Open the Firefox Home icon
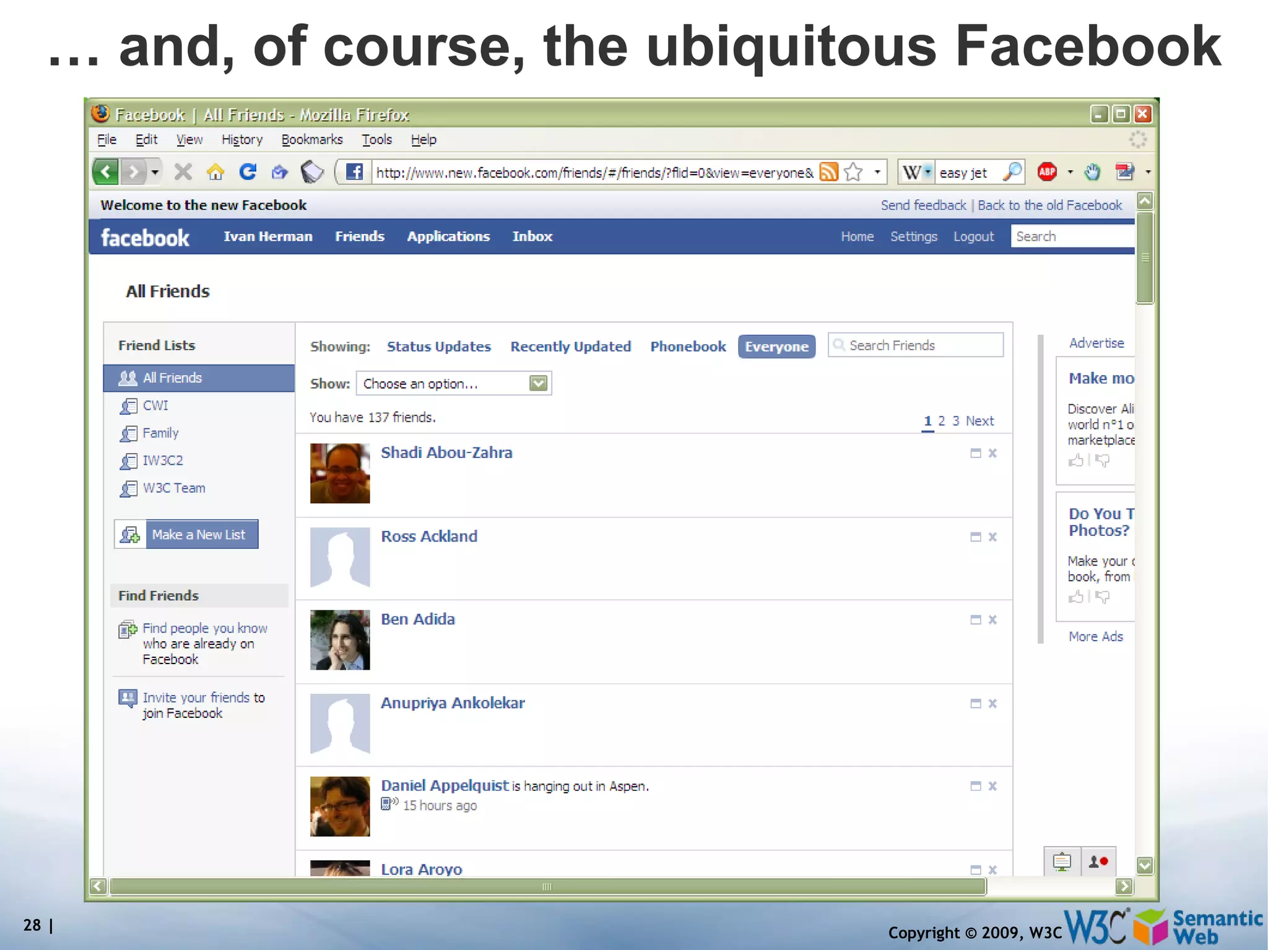This screenshot has width=1268, height=950. pos(215,171)
